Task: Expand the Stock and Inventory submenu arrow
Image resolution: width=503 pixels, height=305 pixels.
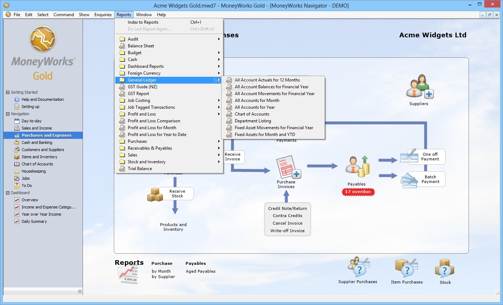Action: click(x=219, y=162)
